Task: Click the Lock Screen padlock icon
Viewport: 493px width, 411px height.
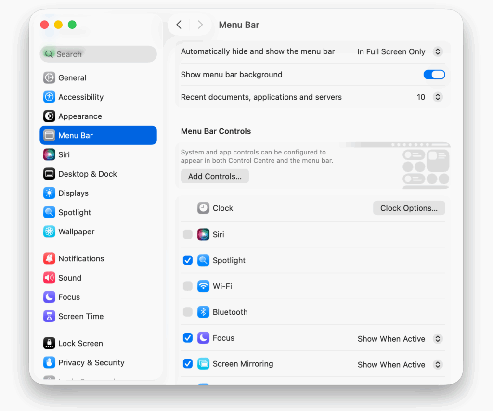Action: point(49,343)
